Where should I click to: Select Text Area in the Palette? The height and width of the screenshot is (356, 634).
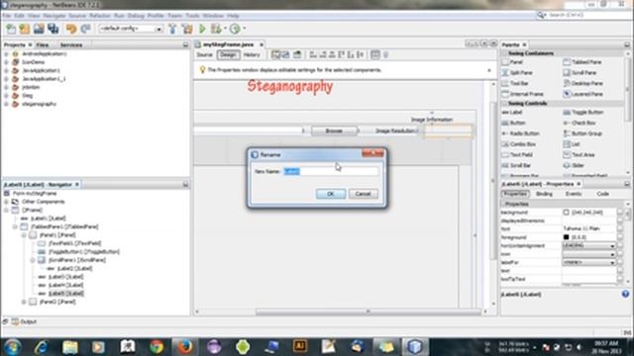coord(579,154)
